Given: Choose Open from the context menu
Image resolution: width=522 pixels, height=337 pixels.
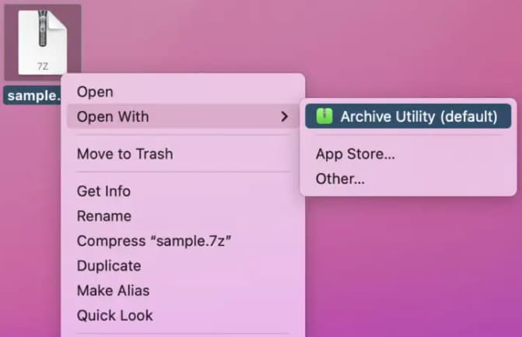Looking at the screenshot, I should (183, 92).
